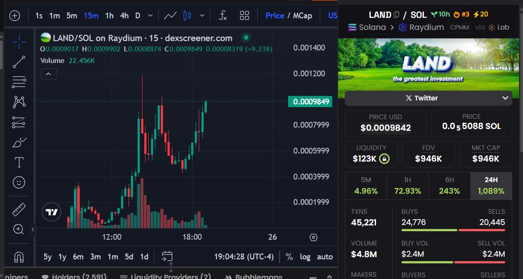Switch to line chart style icon
The height and width of the screenshot is (279, 523).
170,16
